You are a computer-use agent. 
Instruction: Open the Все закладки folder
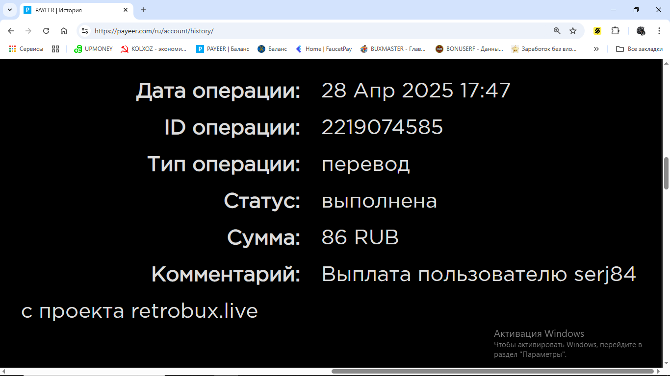640,49
